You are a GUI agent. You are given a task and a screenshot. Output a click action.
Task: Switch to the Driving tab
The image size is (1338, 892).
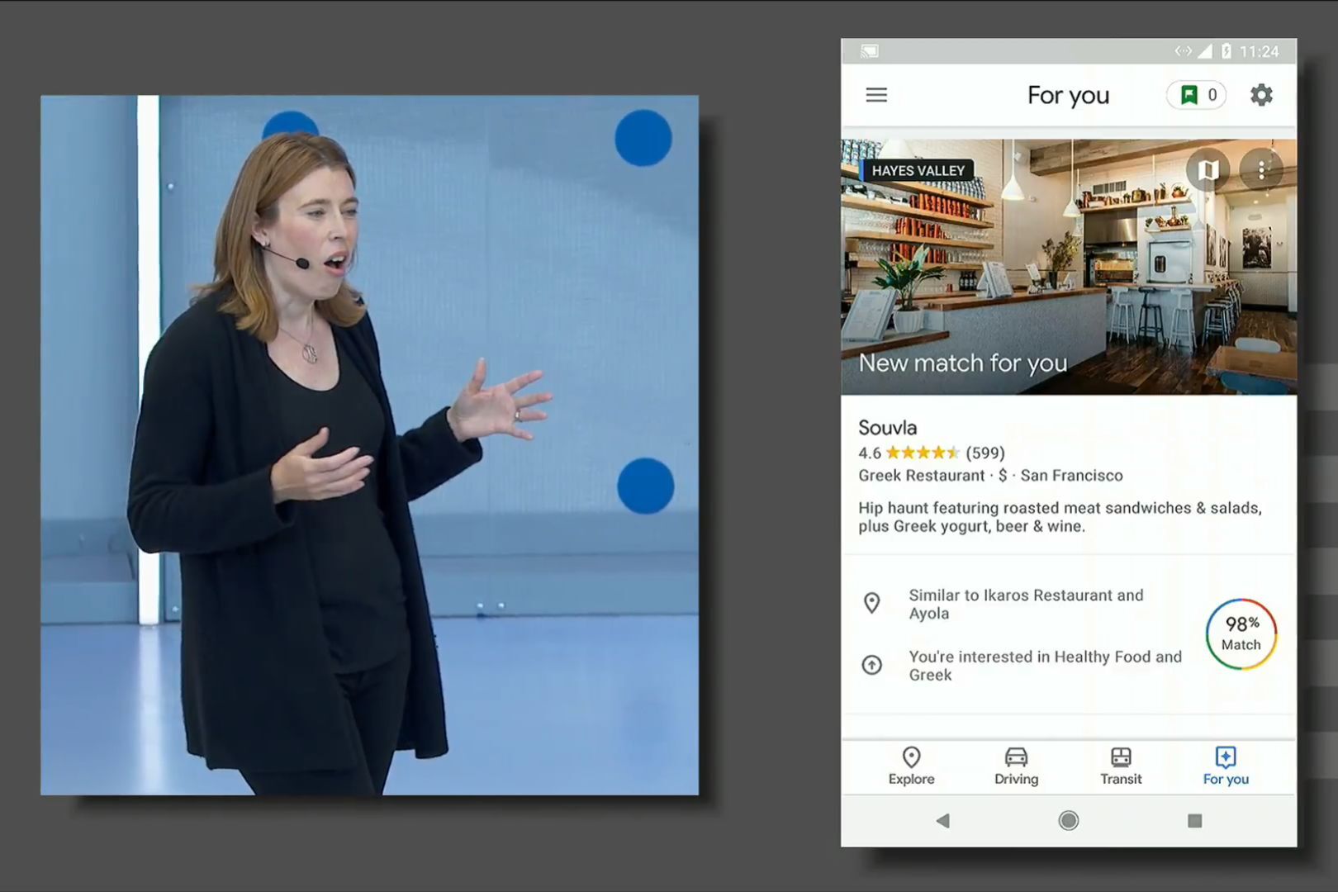[1016, 766]
